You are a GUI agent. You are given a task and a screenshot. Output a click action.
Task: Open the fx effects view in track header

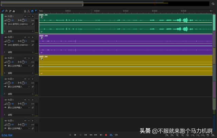click(6, 11)
